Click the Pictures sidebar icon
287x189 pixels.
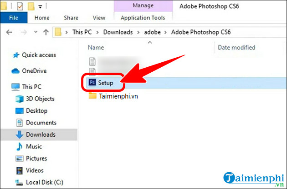[x=20, y=159]
